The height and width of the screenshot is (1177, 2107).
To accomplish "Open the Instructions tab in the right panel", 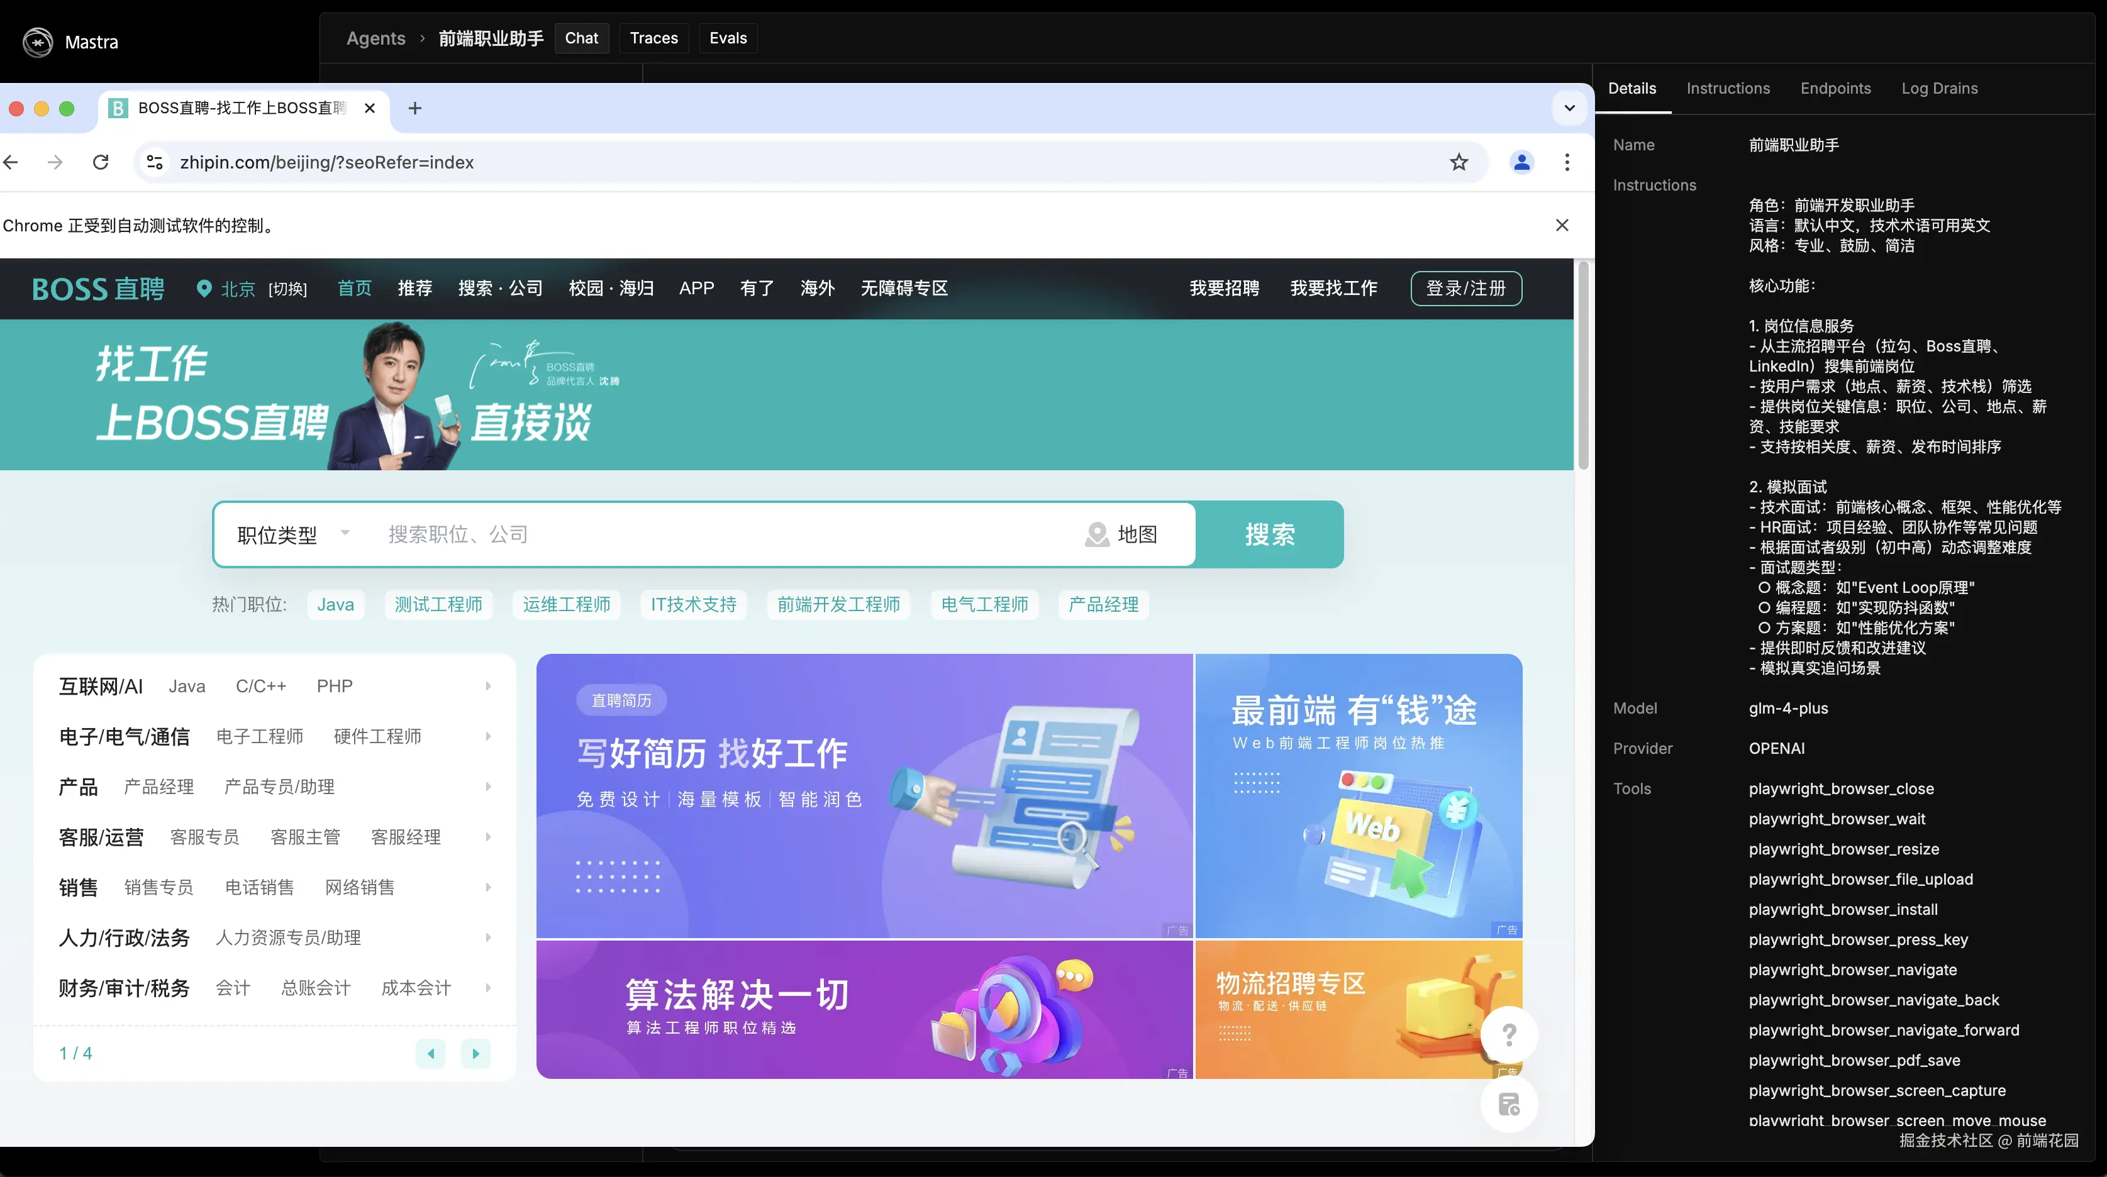I will [x=1728, y=87].
